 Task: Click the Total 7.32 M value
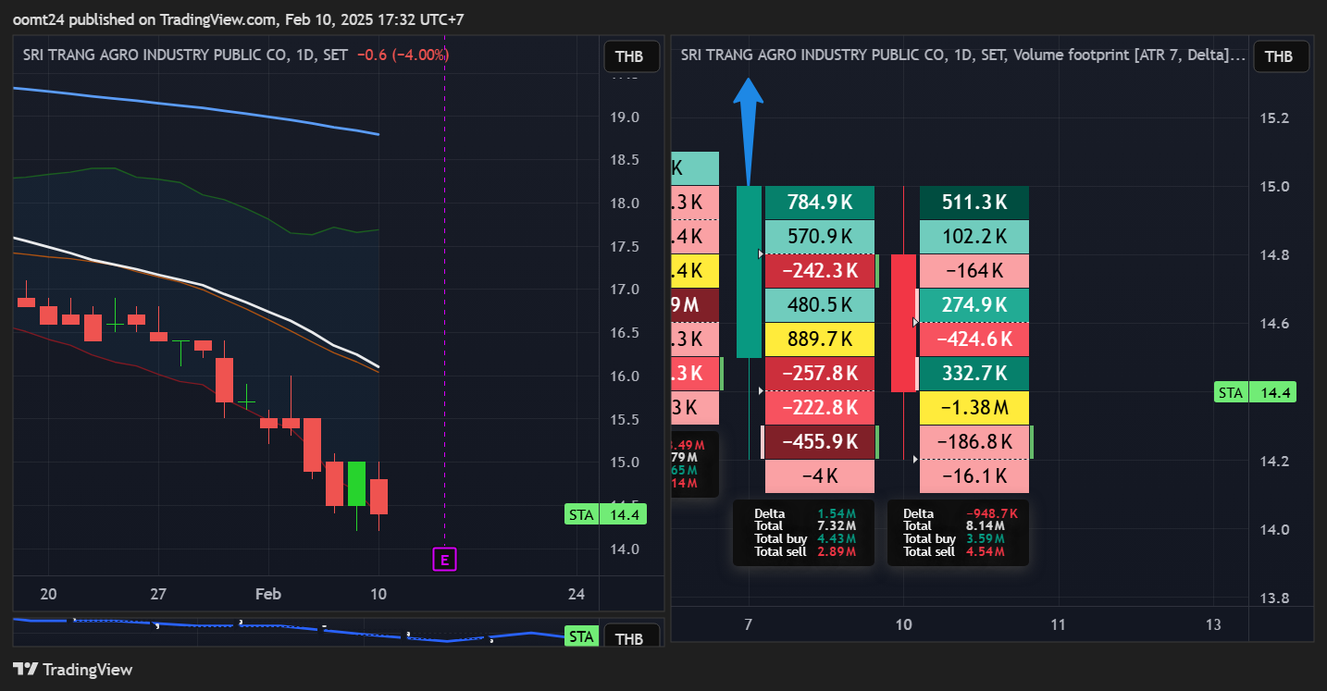click(837, 525)
